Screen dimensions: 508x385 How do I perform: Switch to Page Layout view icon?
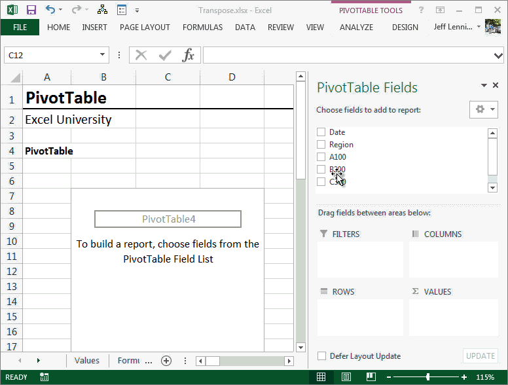pyautogui.click(x=346, y=377)
